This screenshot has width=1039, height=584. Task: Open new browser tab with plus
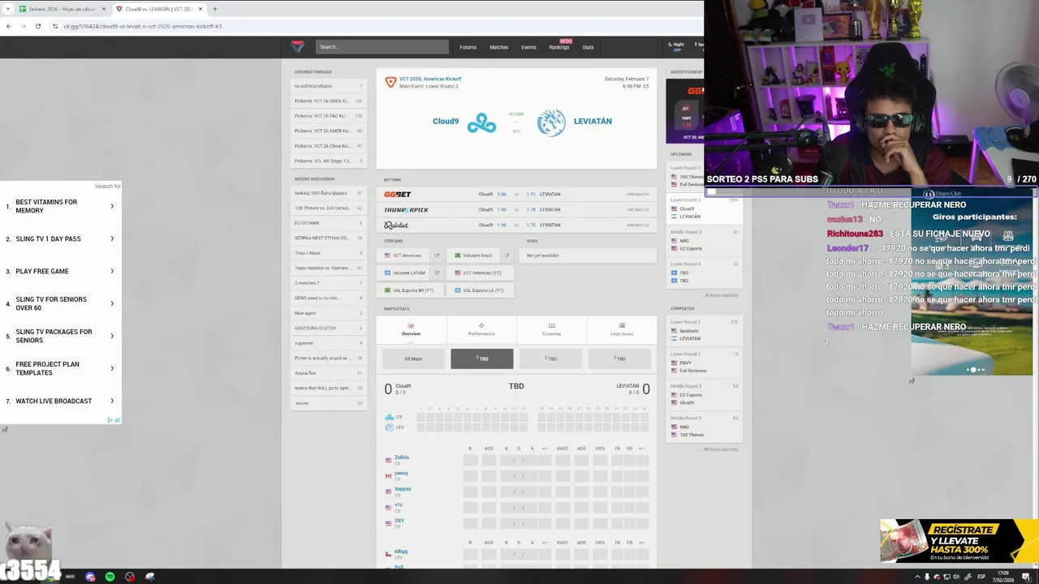[x=214, y=9]
